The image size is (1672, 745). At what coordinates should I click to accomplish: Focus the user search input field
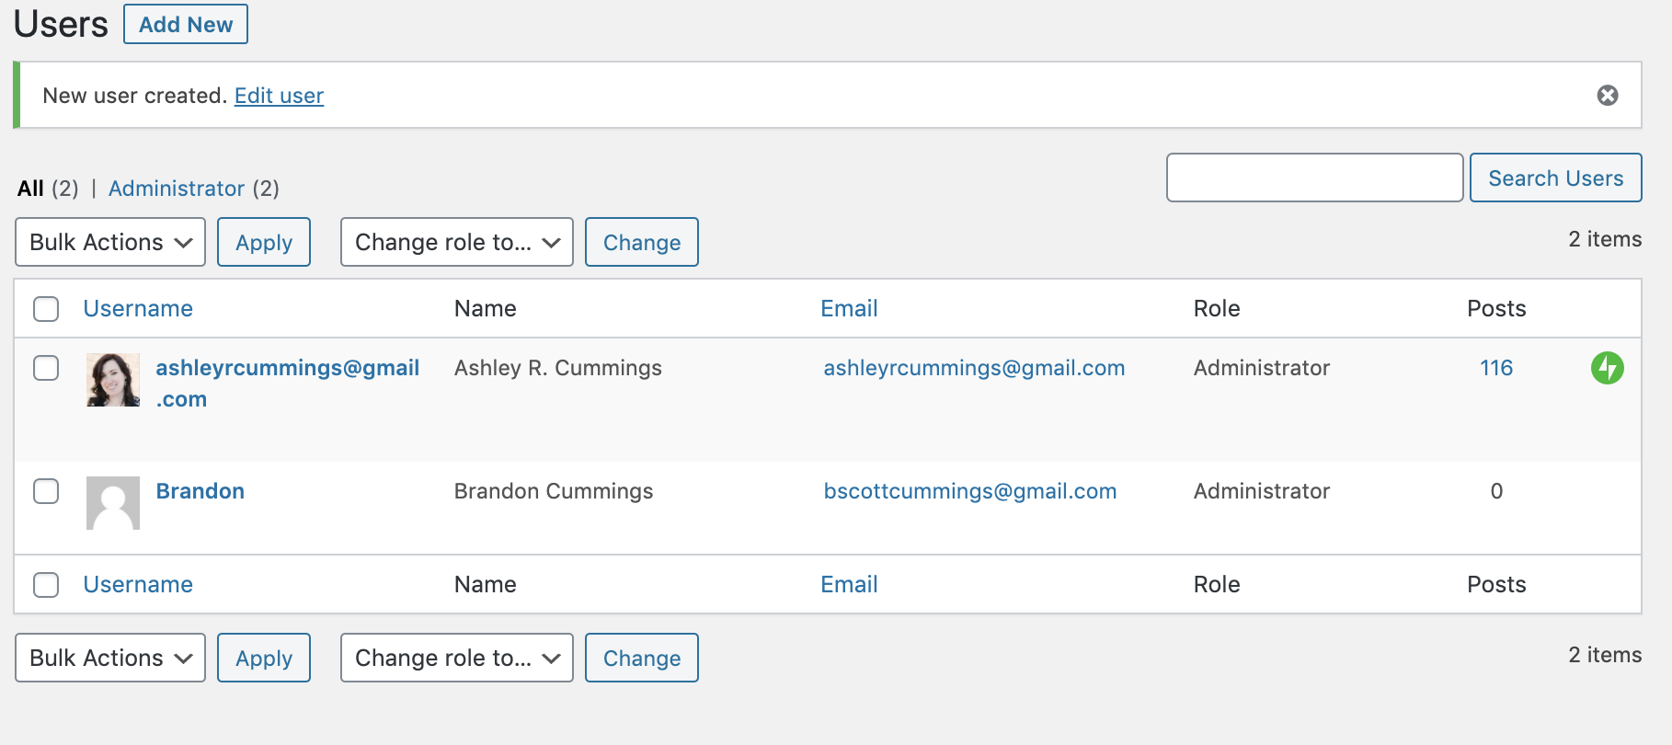tap(1314, 178)
